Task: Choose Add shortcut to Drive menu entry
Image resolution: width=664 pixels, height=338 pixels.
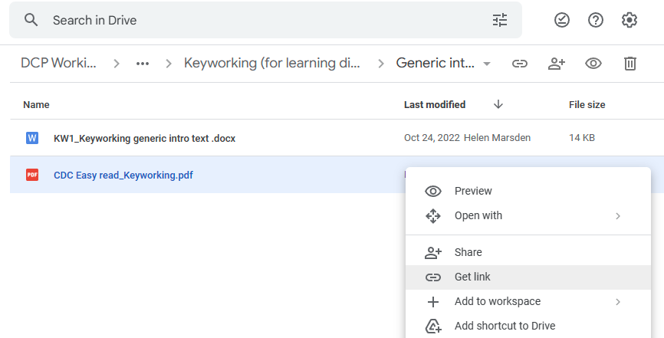Action: click(505, 326)
